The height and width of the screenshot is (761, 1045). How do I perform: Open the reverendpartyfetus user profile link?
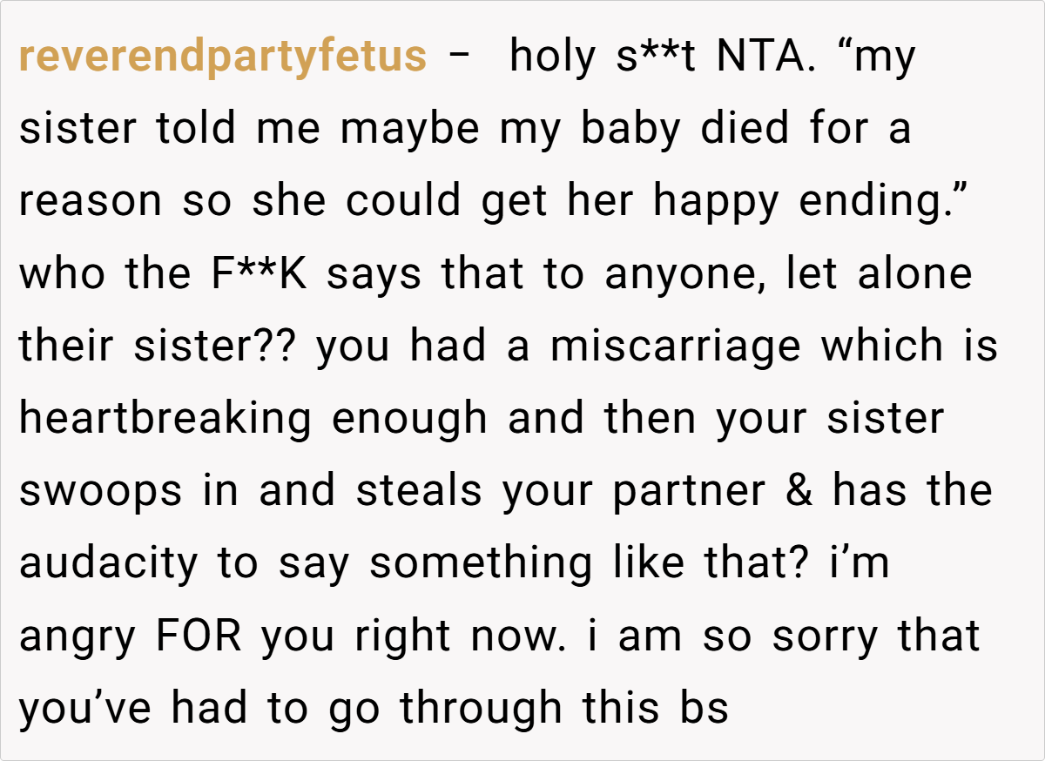coord(223,57)
